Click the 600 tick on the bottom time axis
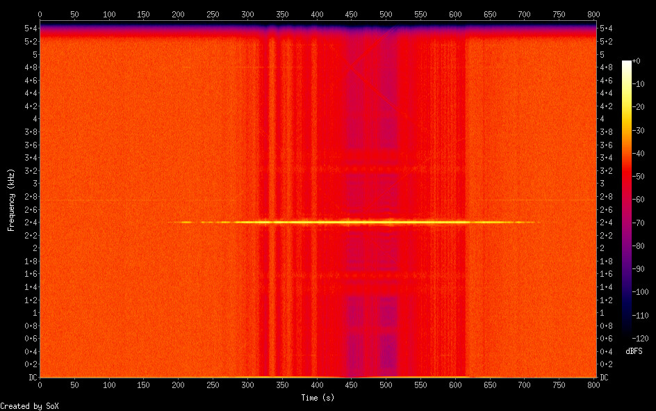This screenshot has width=656, height=411. point(455,385)
